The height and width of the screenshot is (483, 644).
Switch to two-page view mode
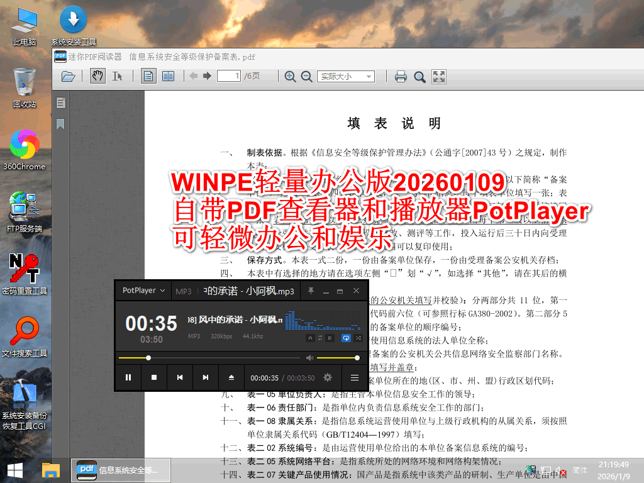point(167,75)
